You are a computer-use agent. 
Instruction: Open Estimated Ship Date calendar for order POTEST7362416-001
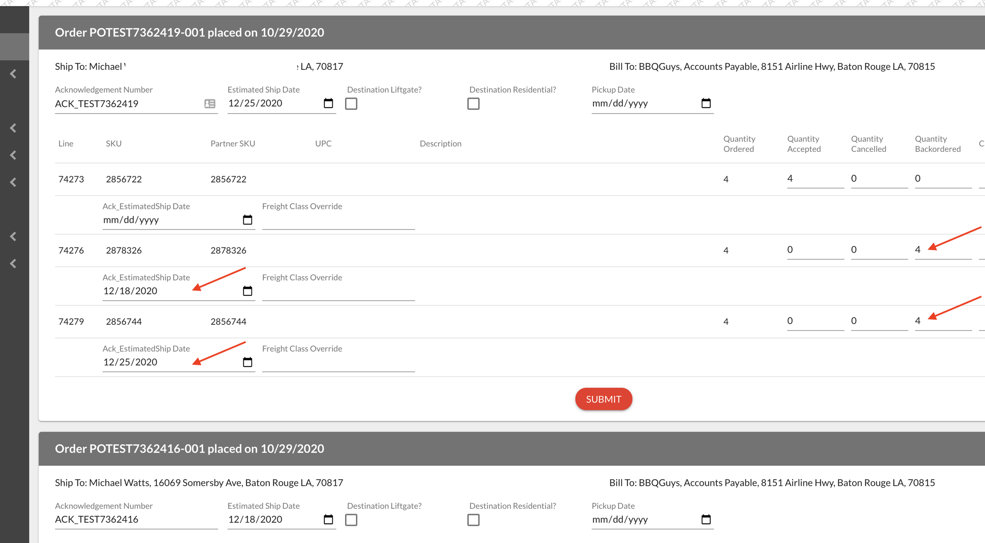(328, 519)
